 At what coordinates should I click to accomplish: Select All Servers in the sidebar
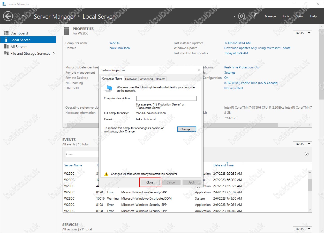28,47
